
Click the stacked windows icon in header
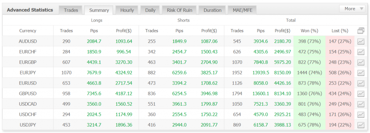(x=361, y=31)
